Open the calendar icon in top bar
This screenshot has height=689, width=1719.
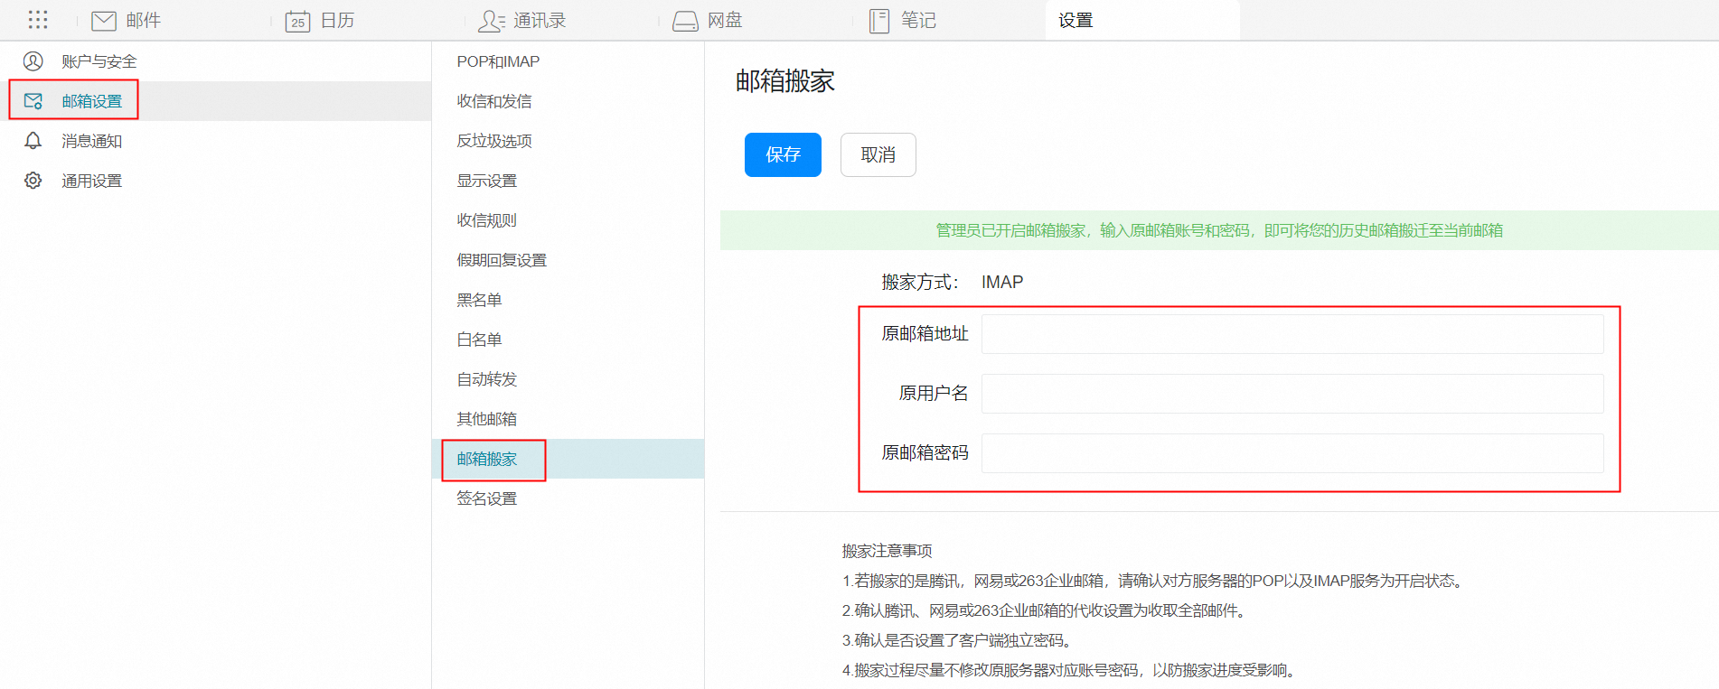coord(297,21)
